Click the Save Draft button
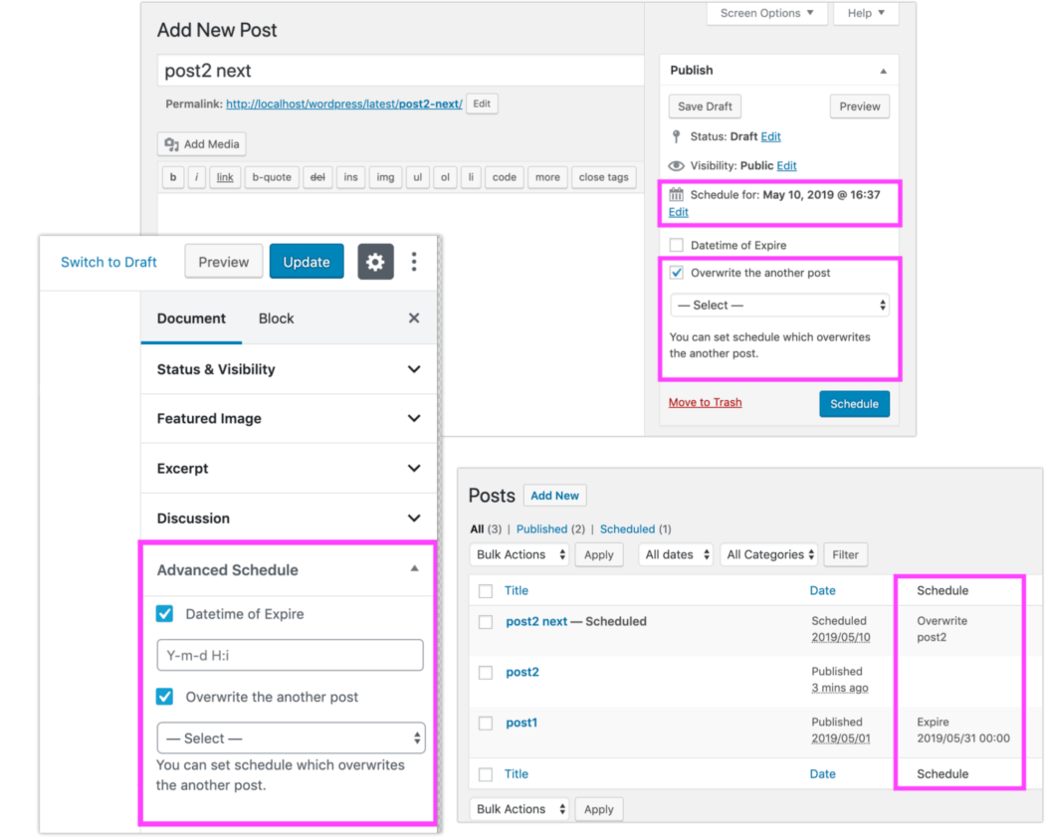 coord(705,106)
